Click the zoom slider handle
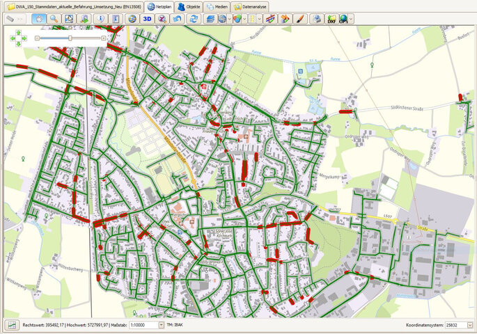477x334 pixels. click(70, 38)
